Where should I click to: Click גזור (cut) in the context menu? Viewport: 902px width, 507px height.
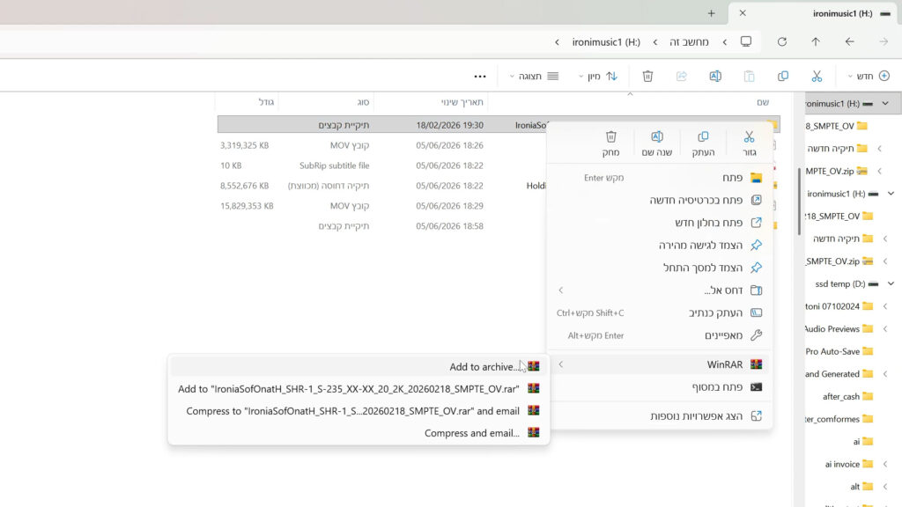749,143
